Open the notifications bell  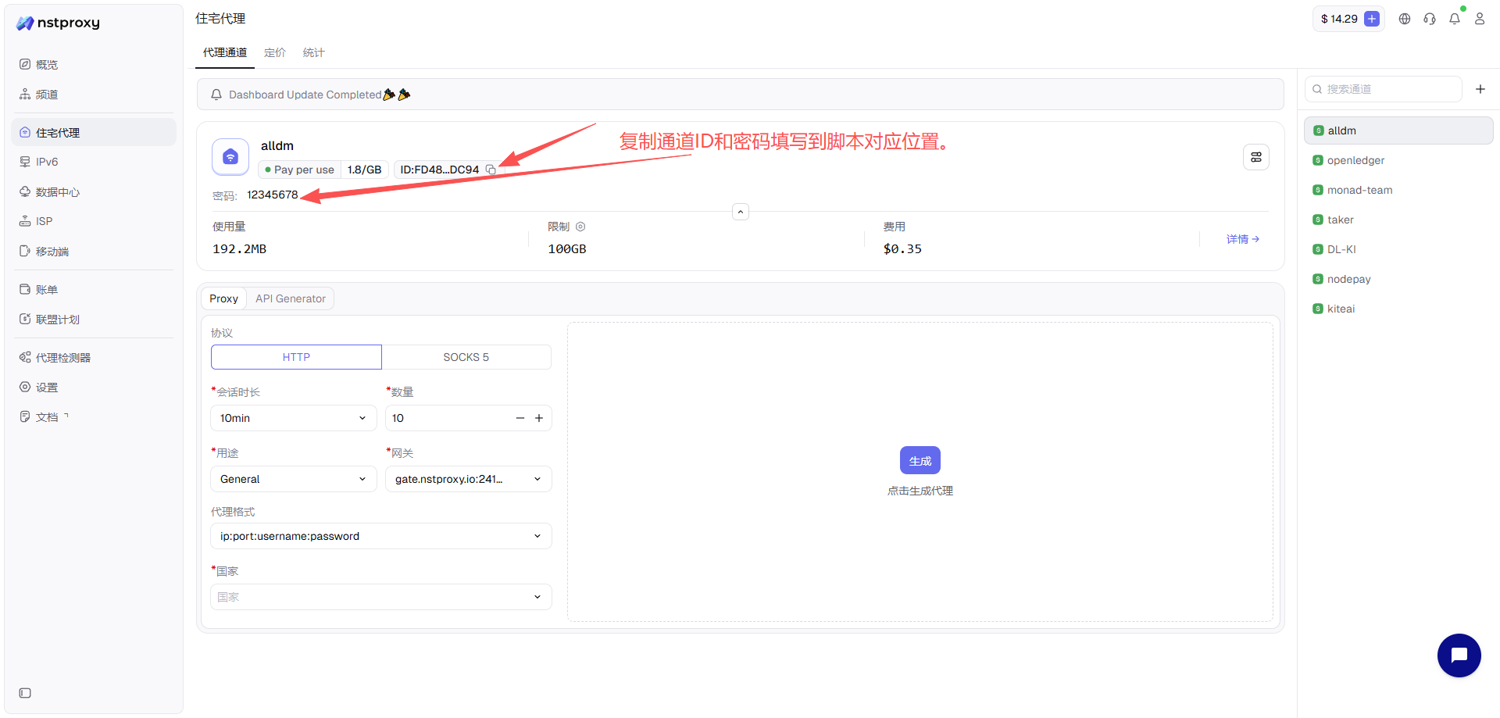click(x=1455, y=19)
